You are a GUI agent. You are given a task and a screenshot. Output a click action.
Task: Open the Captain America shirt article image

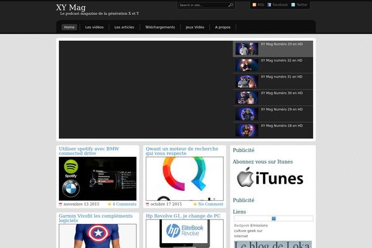click(x=97, y=236)
